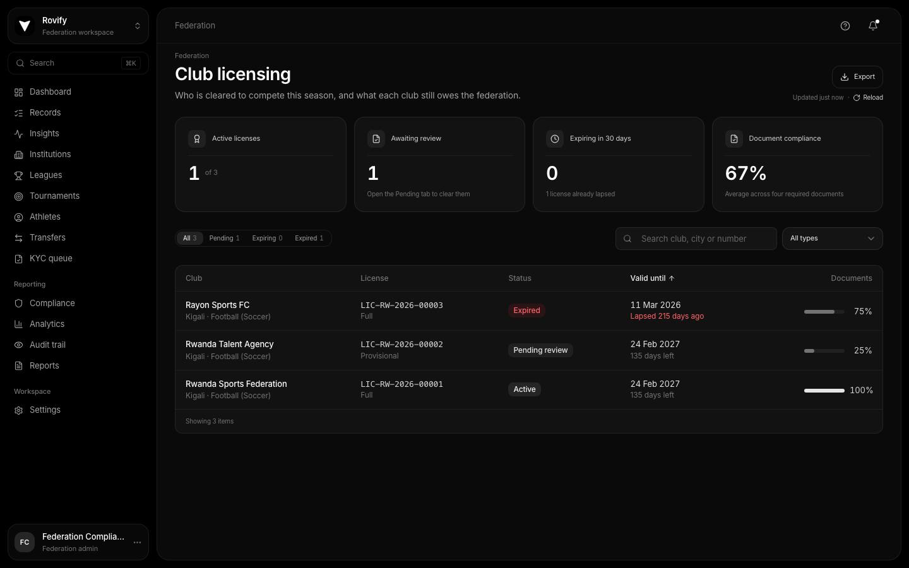This screenshot has width=909, height=568.
Task: Click license number LIC-RW-2026-00003
Action: [x=401, y=305]
